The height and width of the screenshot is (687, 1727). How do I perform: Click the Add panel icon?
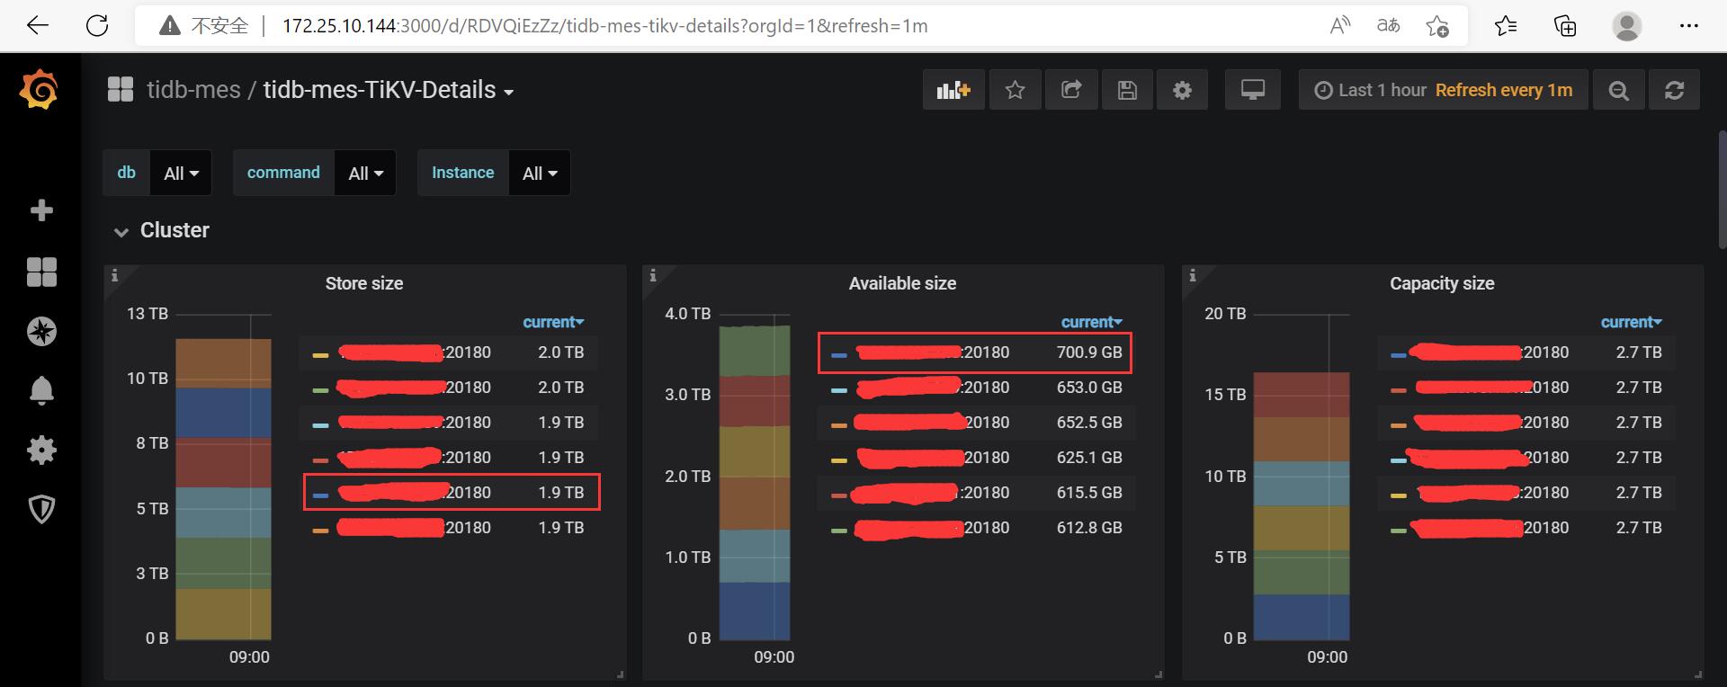click(953, 90)
